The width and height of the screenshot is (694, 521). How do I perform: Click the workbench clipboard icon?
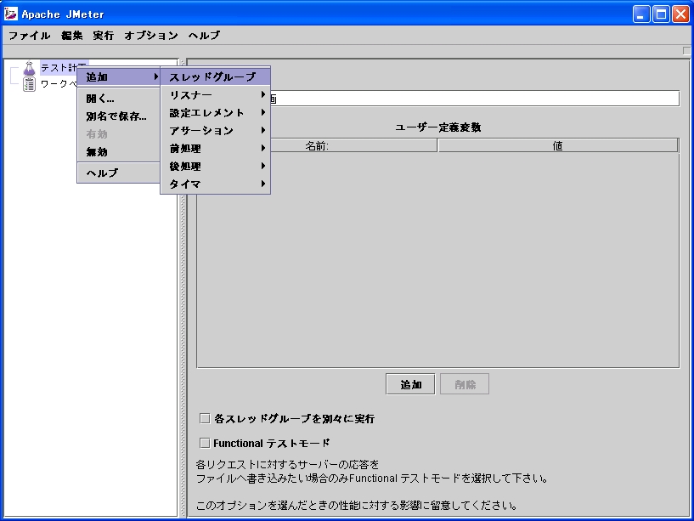(29, 84)
